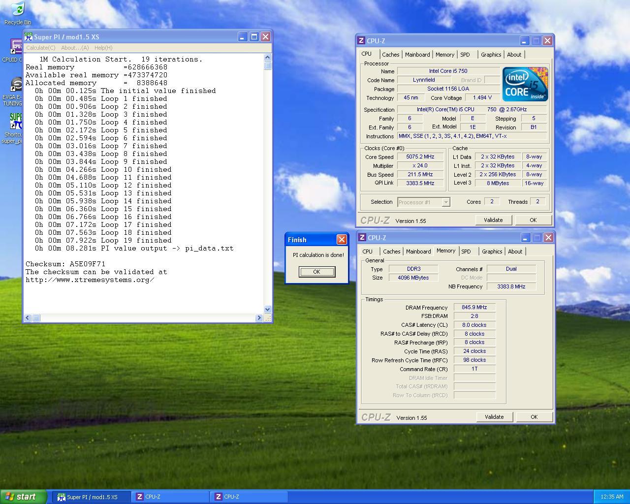Minimize the Super PI window
The width and height of the screenshot is (630, 504).
[242, 37]
